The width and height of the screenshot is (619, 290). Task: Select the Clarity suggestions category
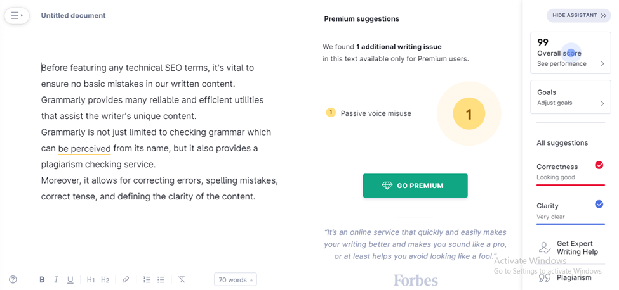571,211
